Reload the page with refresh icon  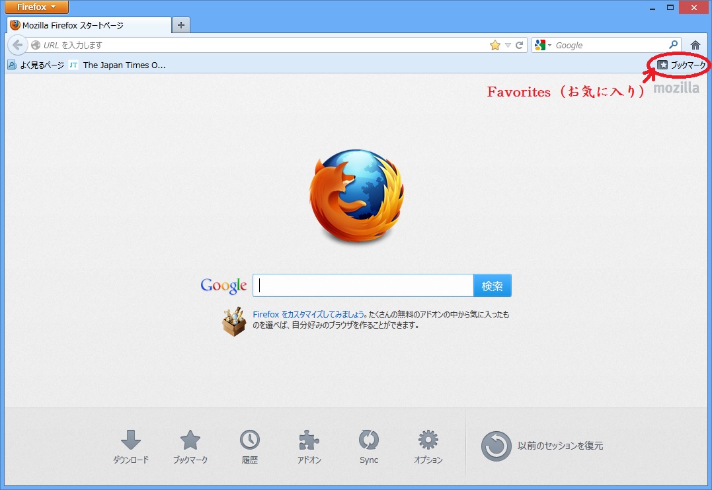click(520, 45)
